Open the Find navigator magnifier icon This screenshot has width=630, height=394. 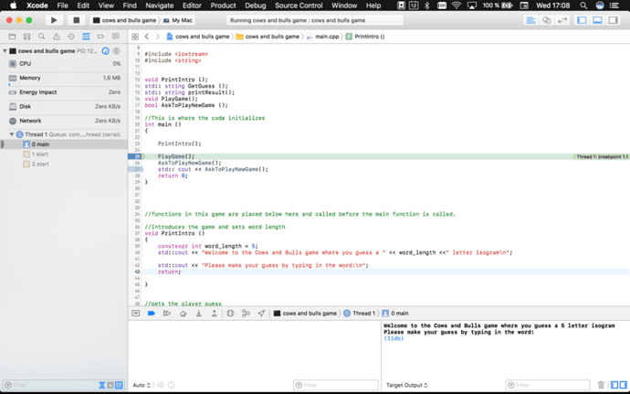click(x=41, y=37)
